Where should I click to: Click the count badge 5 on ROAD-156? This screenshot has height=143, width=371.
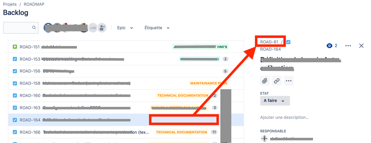pos(225,71)
